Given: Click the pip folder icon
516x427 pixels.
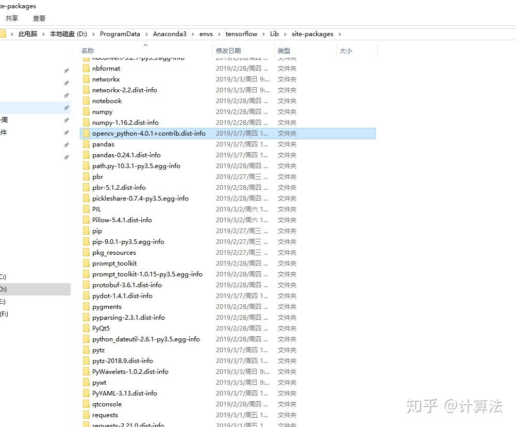Looking at the screenshot, I should [86, 231].
